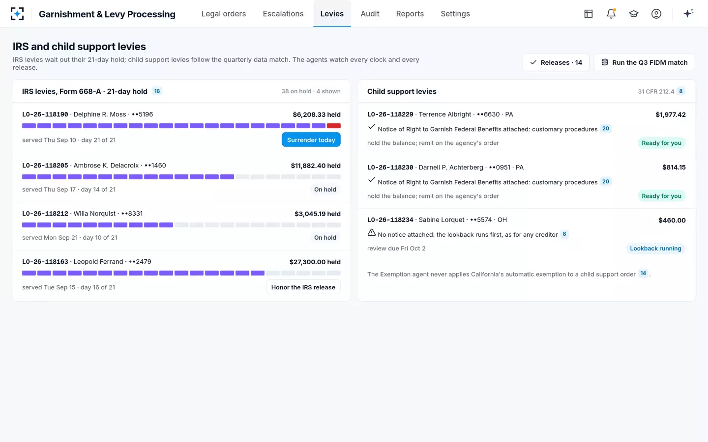Click Surrender today for Delphine R. Moss
708x442 pixels.
click(x=311, y=140)
